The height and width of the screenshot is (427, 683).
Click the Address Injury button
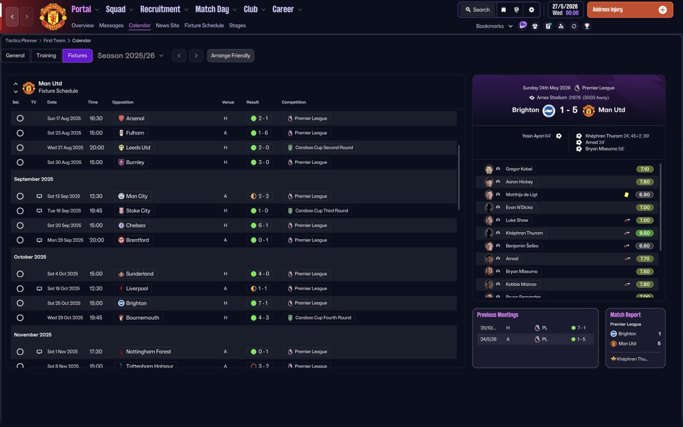point(630,10)
